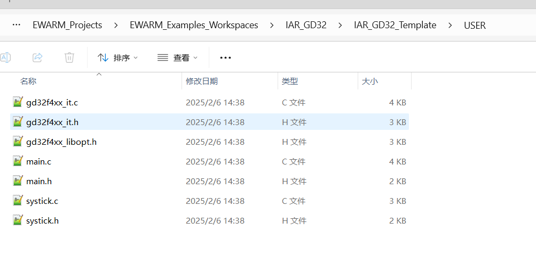Click size '4 KB' of main.c
Screen dimensions: 536x255
coord(398,162)
